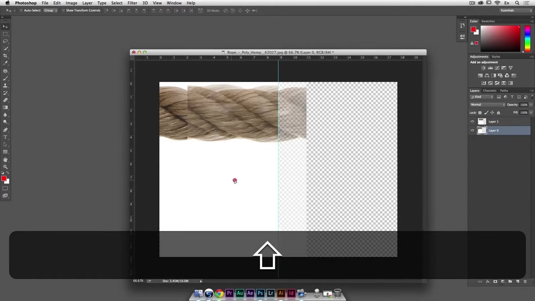Add a Brightness/Contrast adjustment
The image size is (535, 301).
(483, 68)
